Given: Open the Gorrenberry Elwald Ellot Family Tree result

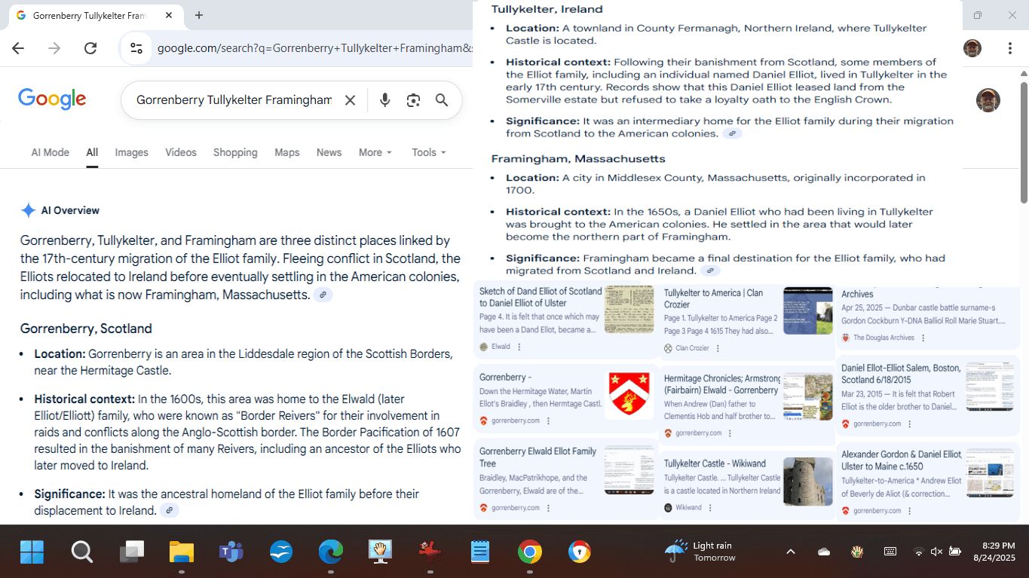Looking at the screenshot, I should [537, 457].
